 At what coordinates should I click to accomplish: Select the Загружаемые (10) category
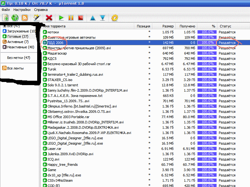[x=19, y=31]
